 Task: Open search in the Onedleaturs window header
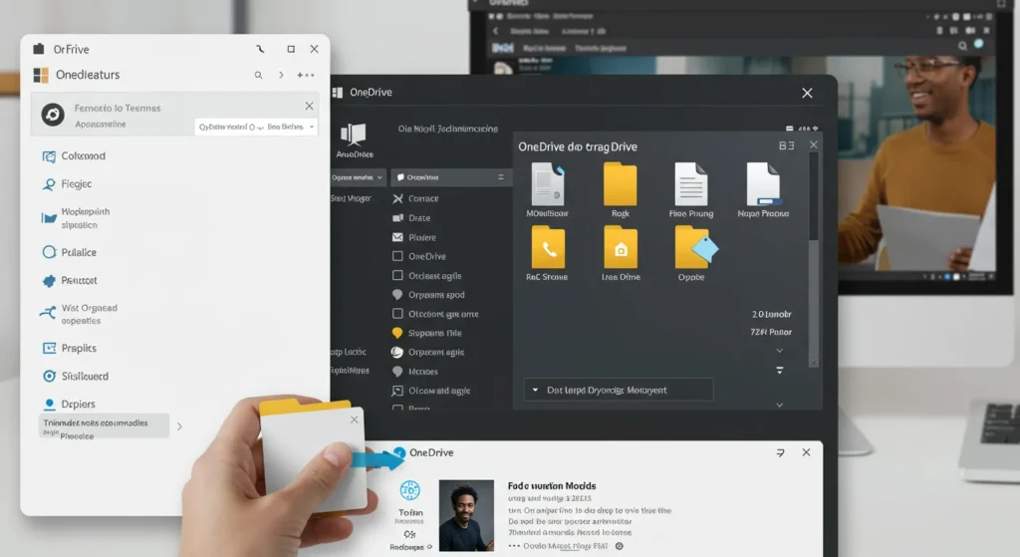258,76
